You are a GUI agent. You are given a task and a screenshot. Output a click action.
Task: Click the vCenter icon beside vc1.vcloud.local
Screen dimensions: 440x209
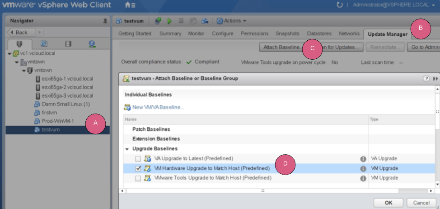coord(16,53)
